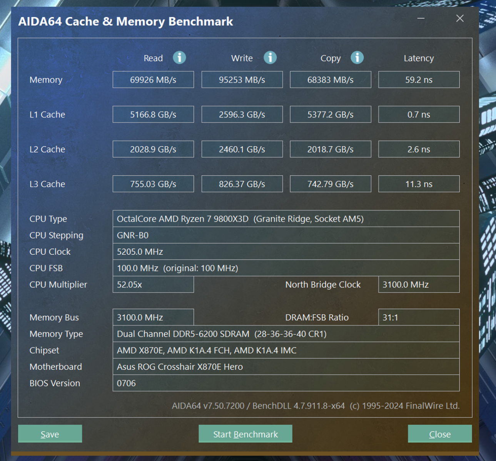Click the window title AIDA64 Cache & Memory Benchmark
The width and height of the screenshot is (496, 461).
tap(125, 21)
